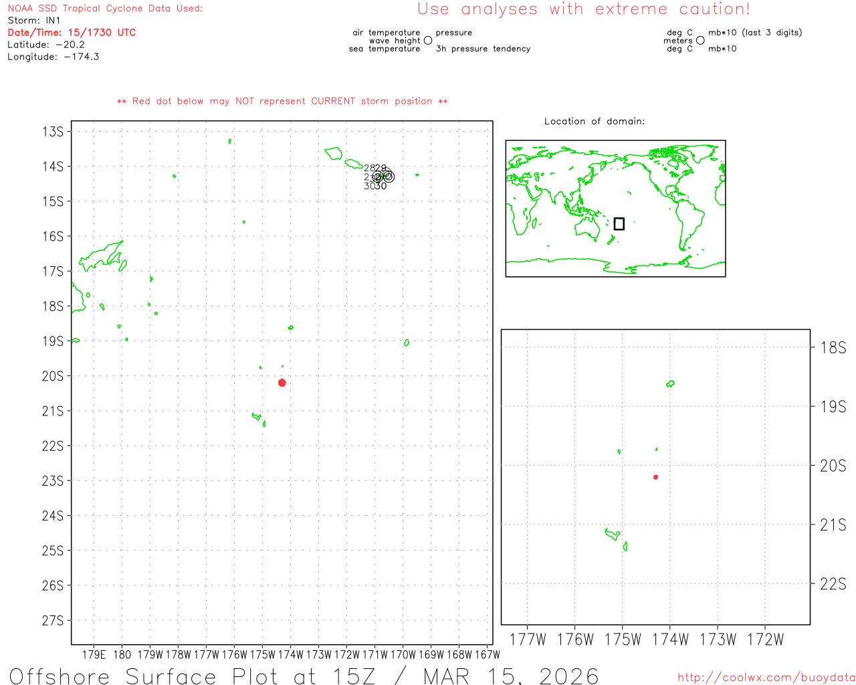Click the 'Use analyses with extreme caution!' heading
This screenshot has height=685, width=856.
(583, 9)
